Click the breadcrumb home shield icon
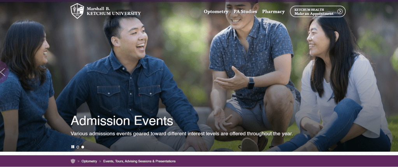398x167 pixels. 73,161
